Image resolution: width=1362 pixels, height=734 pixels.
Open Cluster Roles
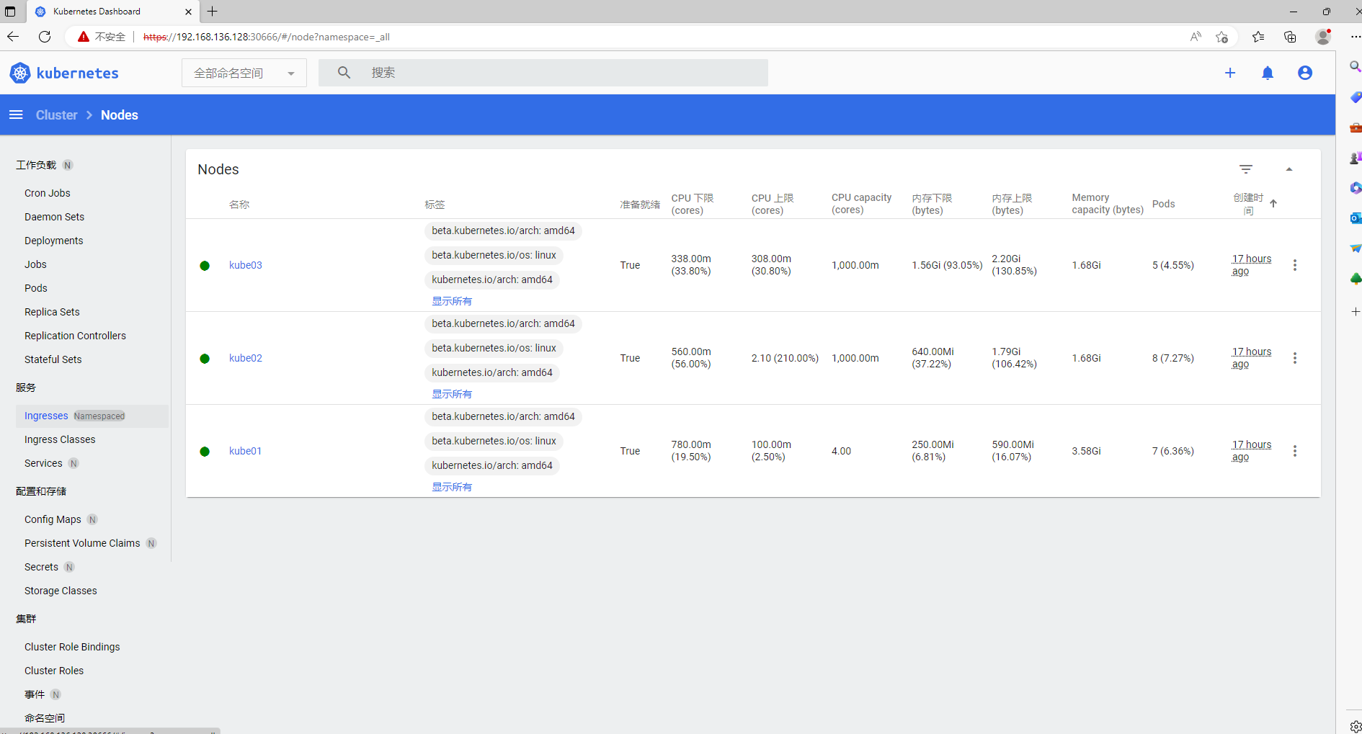pos(54,671)
